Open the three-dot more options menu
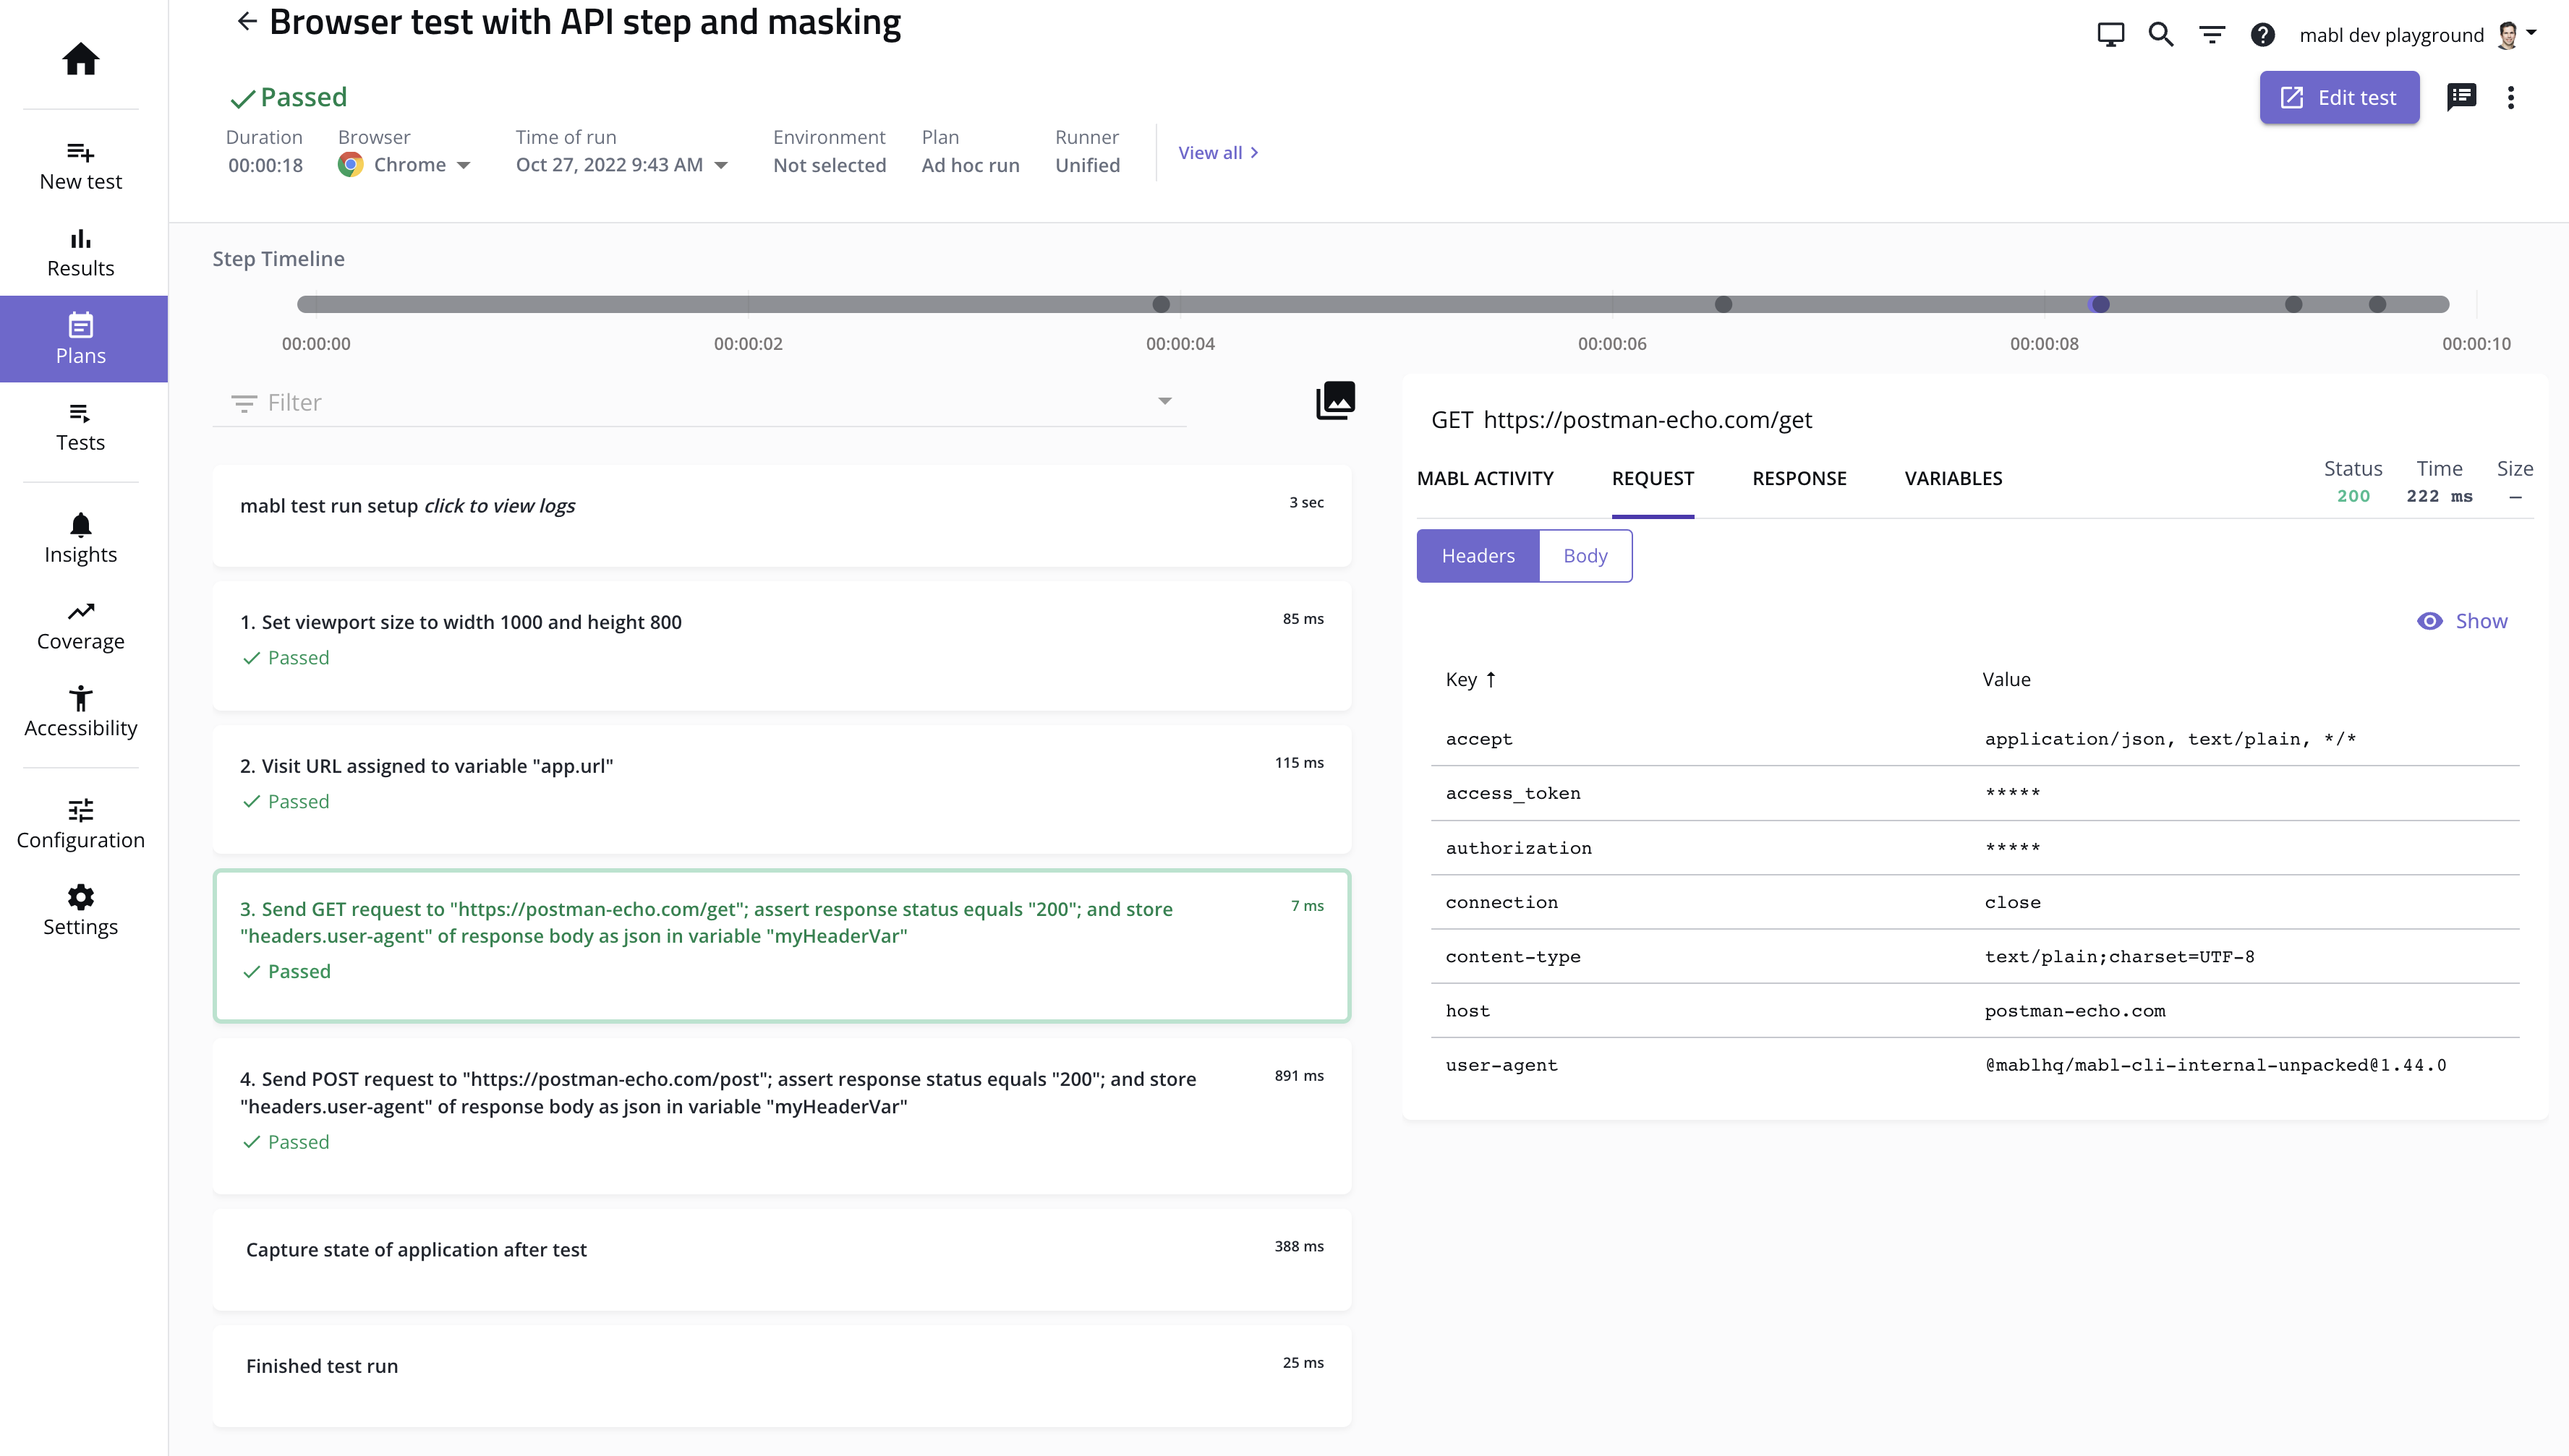 coord(2510,97)
